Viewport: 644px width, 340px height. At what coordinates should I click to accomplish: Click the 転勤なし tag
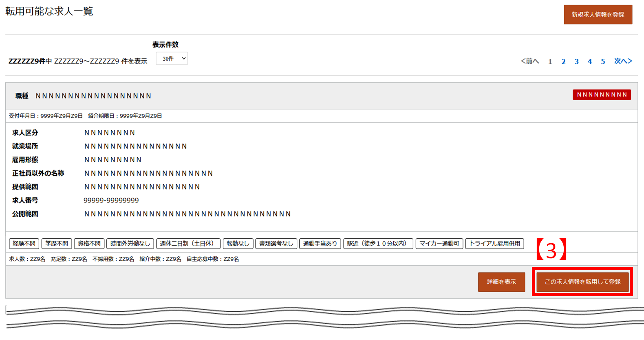[238, 244]
